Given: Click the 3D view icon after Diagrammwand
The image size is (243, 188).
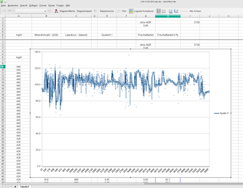Looking at the screenshot, I should tap(95, 11).
